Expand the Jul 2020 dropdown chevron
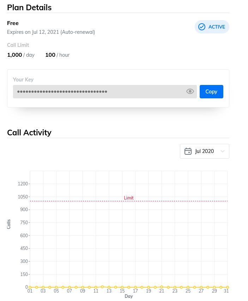Image resolution: width=248 pixels, height=301 pixels. click(223, 151)
